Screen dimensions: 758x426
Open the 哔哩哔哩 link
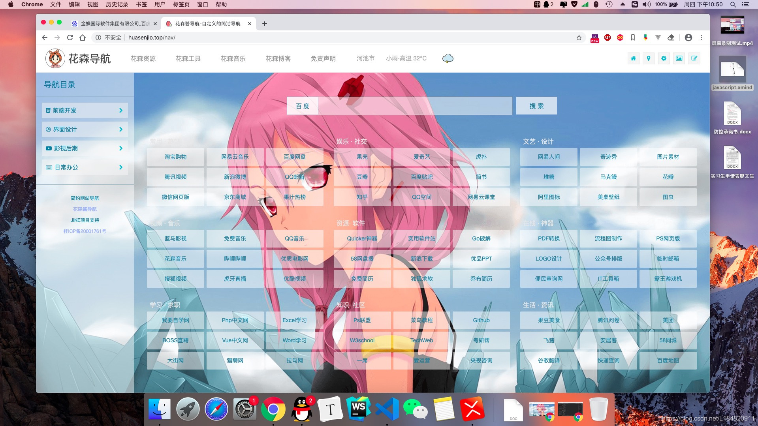coord(235,259)
